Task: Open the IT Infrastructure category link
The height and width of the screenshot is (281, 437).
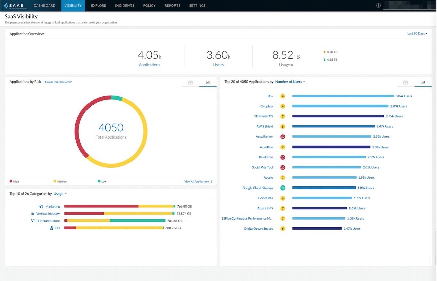Action: click(48, 221)
